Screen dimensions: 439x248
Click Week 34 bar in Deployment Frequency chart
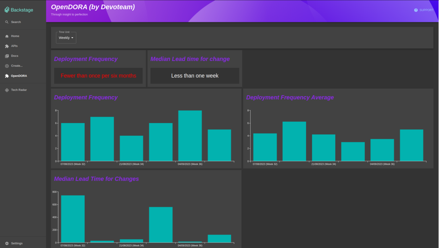[131, 148]
